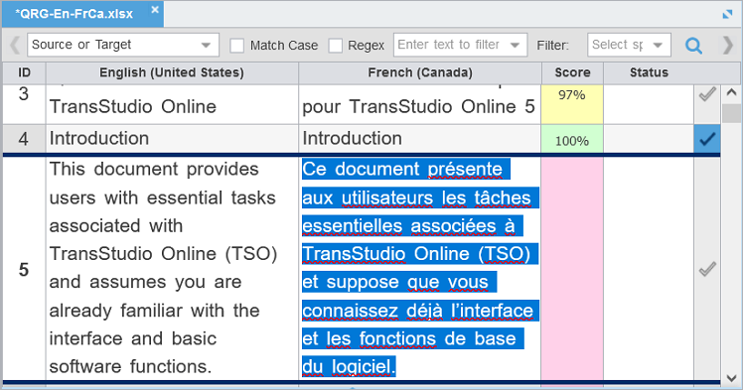Screen dimensions: 743x390
Task: Click target text 'pour TransStudio Online 5'
Action: pos(418,106)
